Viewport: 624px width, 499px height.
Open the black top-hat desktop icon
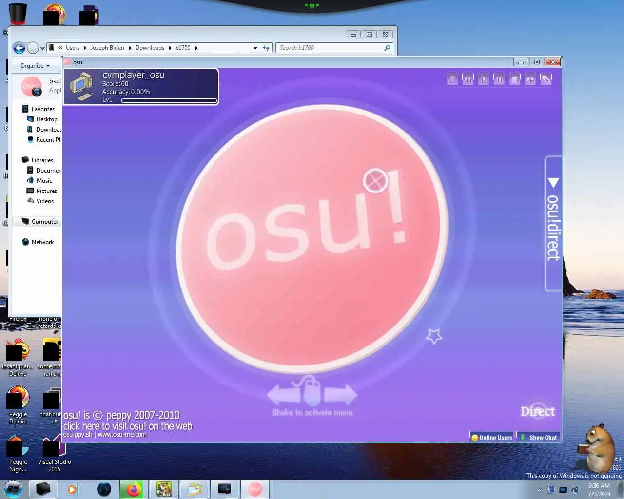pos(18,14)
